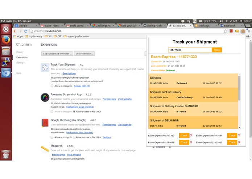Track saved shipment Ecom-Express115777691

pyautogui.click(x=232, y=136)
